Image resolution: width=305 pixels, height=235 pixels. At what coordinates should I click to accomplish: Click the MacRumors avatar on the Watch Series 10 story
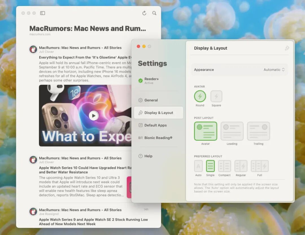33,160
